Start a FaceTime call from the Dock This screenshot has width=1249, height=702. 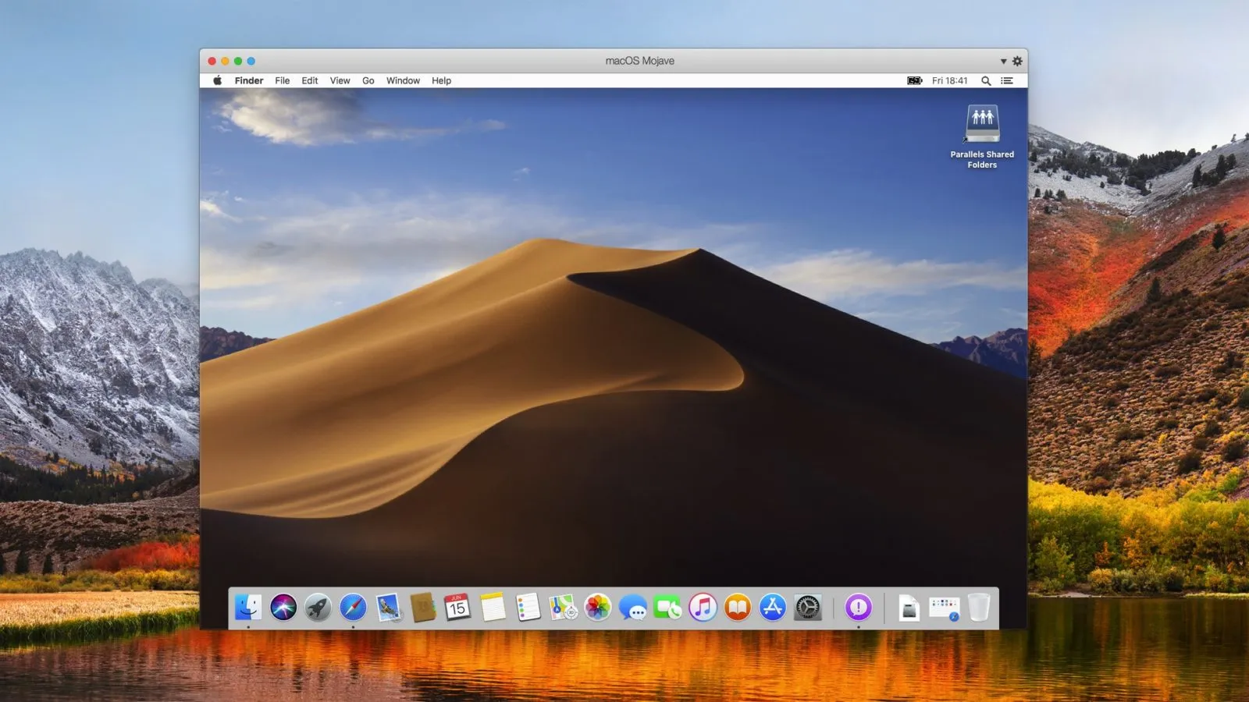click(x=668, y=607)
